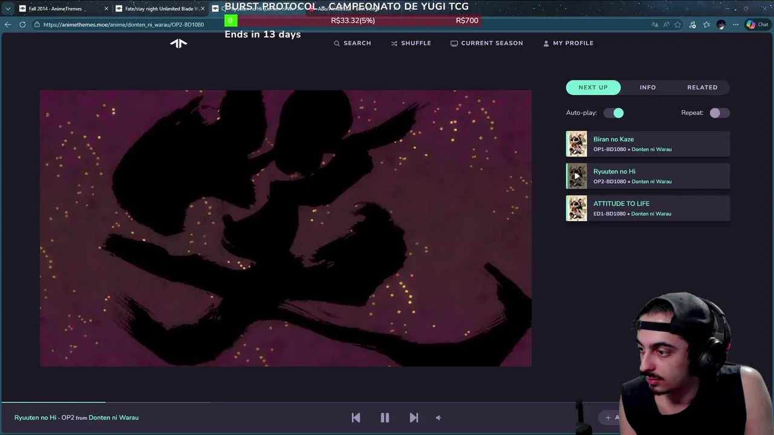774x435 pixels.
Task: Open Ryuuten no Hi link in bottom bar
Action: pos(35,417)
